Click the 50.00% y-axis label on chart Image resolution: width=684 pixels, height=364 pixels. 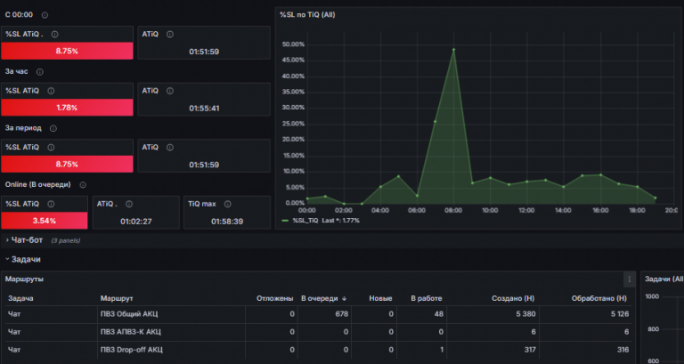point(293,44)
